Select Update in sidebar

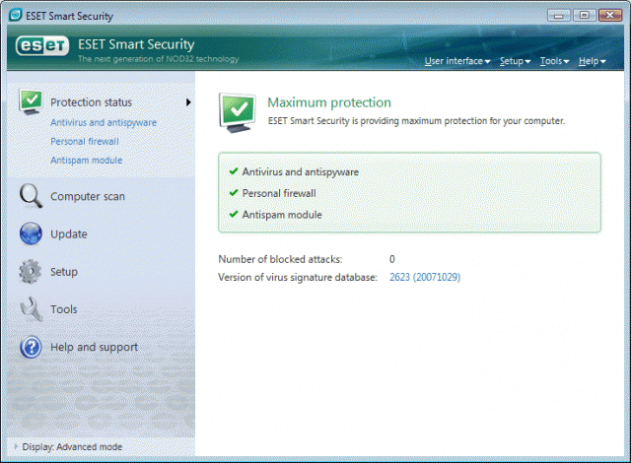point(69,234)
